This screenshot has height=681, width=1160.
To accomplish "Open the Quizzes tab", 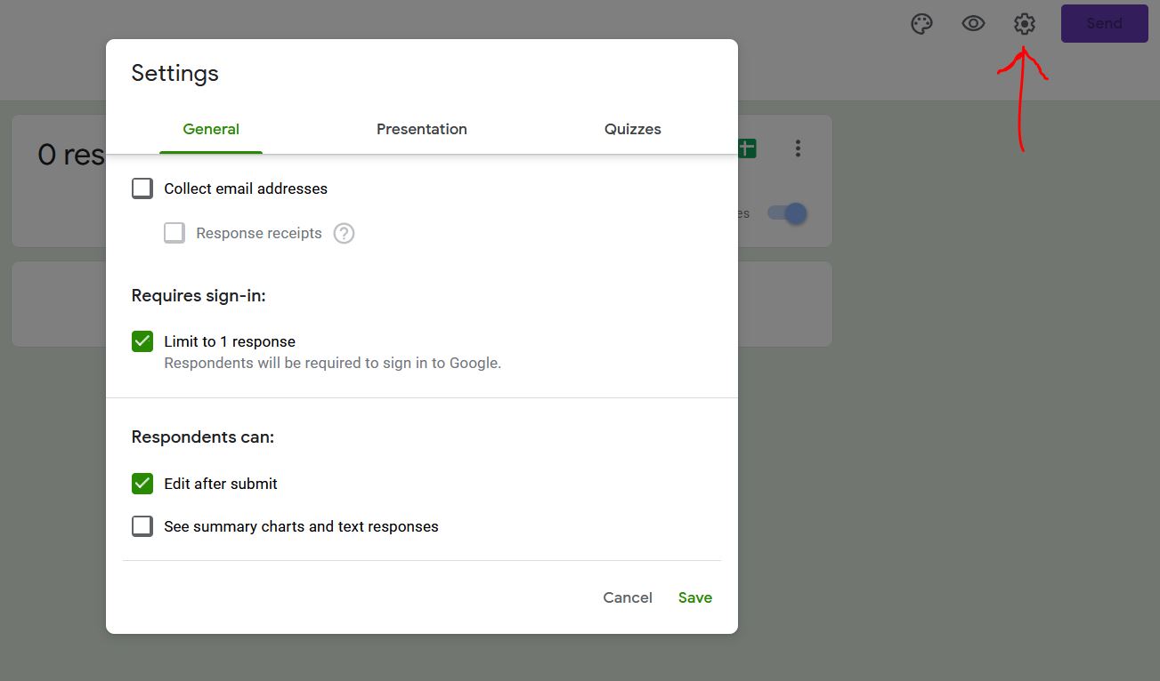I will click(x=632, y=129).
